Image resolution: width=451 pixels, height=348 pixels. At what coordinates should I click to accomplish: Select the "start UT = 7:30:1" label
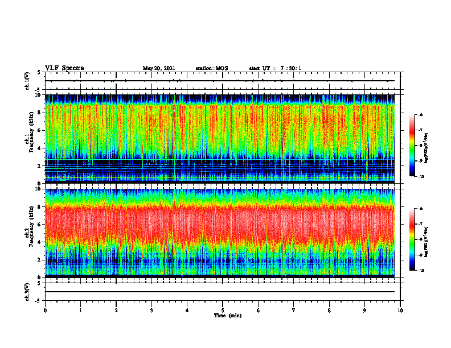click(275, 68)
